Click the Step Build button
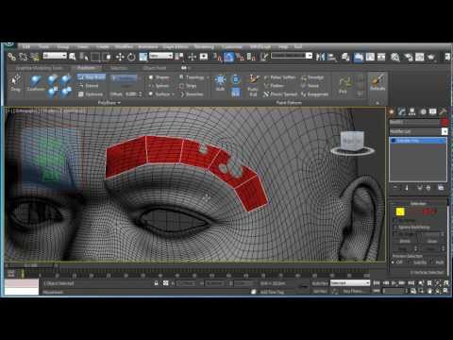 [92, 77]
